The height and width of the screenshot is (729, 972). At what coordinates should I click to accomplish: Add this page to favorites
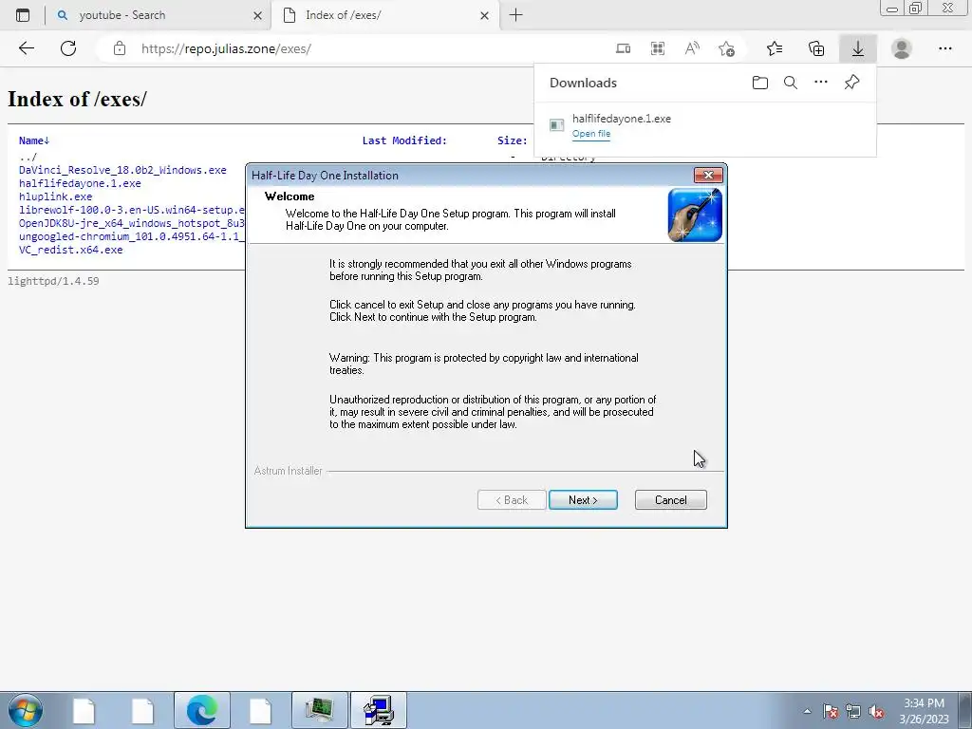click(726, 48)
